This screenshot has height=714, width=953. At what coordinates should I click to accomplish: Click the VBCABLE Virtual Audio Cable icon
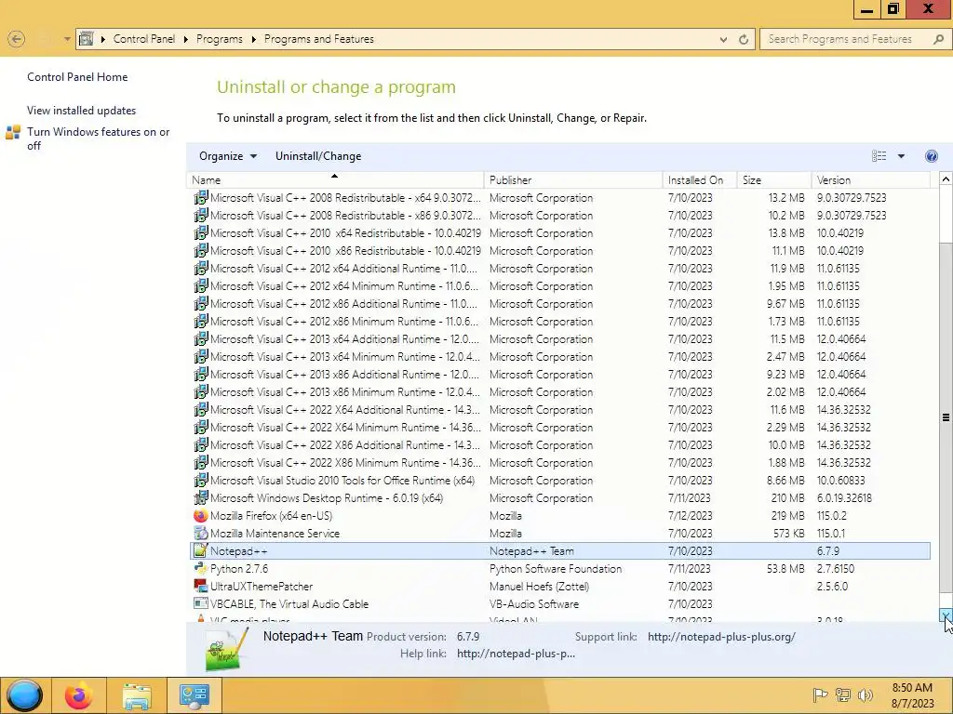coord(200,603)
